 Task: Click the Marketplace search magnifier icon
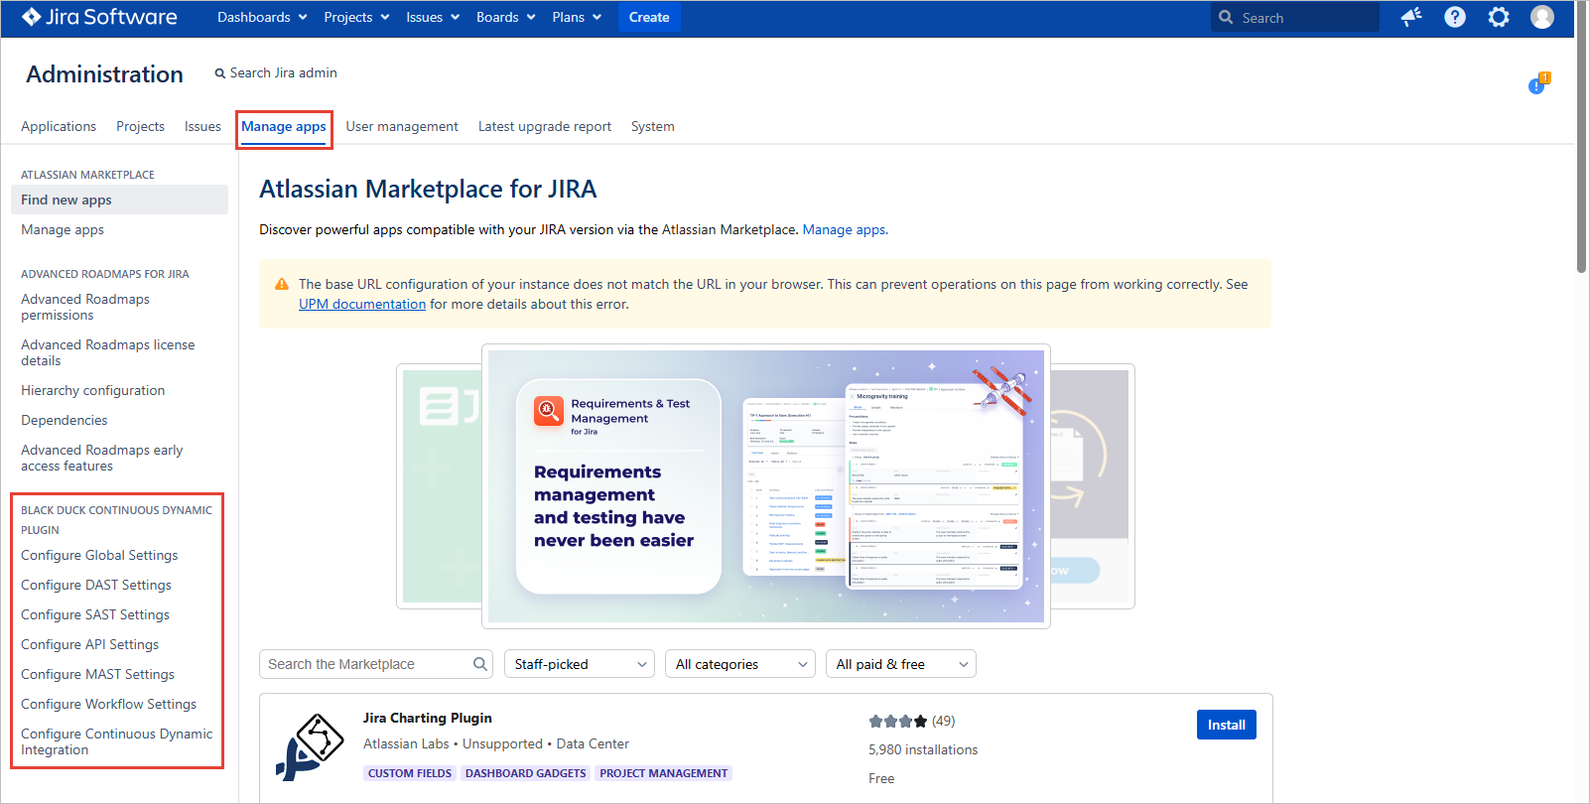tap(480, 664)
